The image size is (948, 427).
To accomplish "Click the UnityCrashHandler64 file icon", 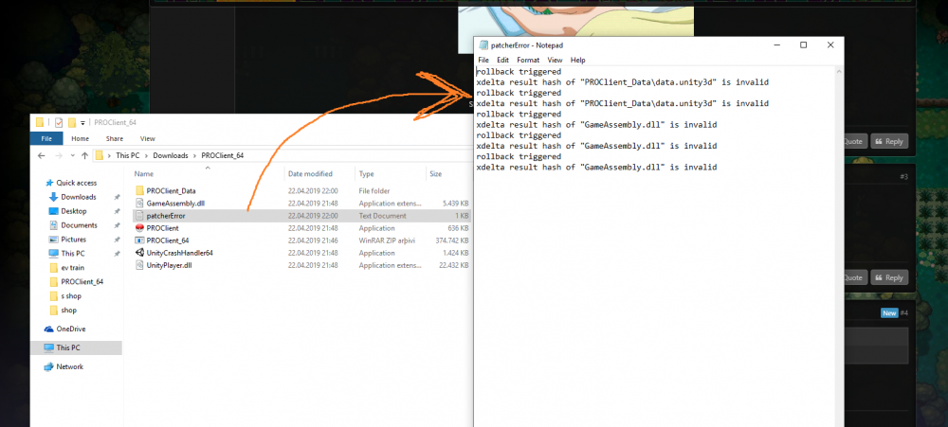I will [139, 253].
